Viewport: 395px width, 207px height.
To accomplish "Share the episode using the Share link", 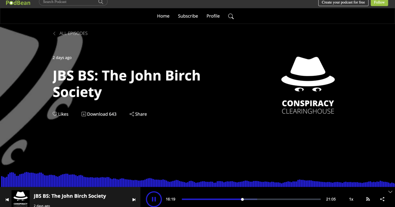I will [138, 114].
